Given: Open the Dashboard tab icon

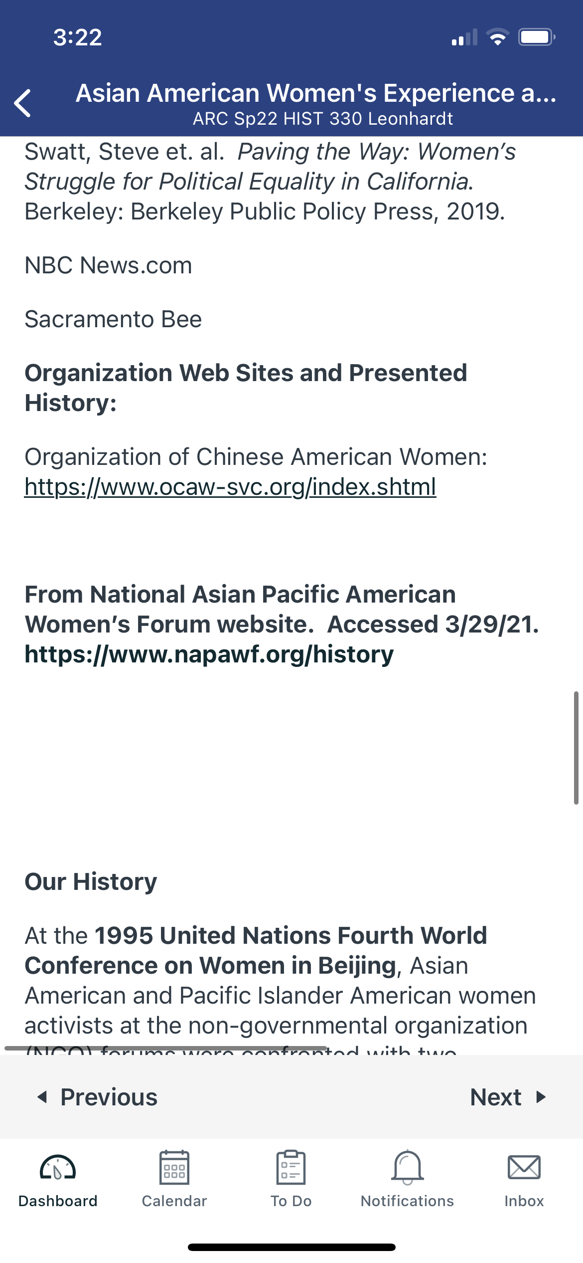Looking at the screenshot, I should (58, 1168).
